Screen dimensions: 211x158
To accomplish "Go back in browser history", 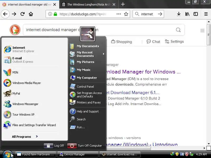I will [5, 14].
